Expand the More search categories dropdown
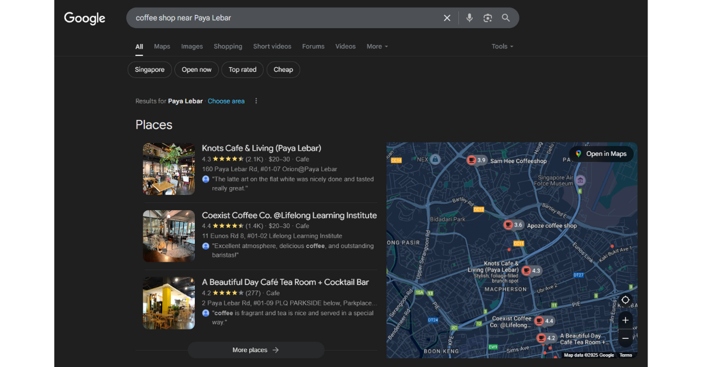The image size is (702, 367). (377, 46)
